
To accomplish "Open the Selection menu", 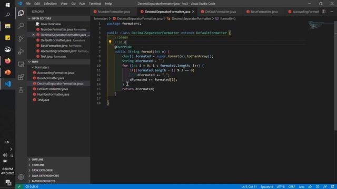I will 50,4.
